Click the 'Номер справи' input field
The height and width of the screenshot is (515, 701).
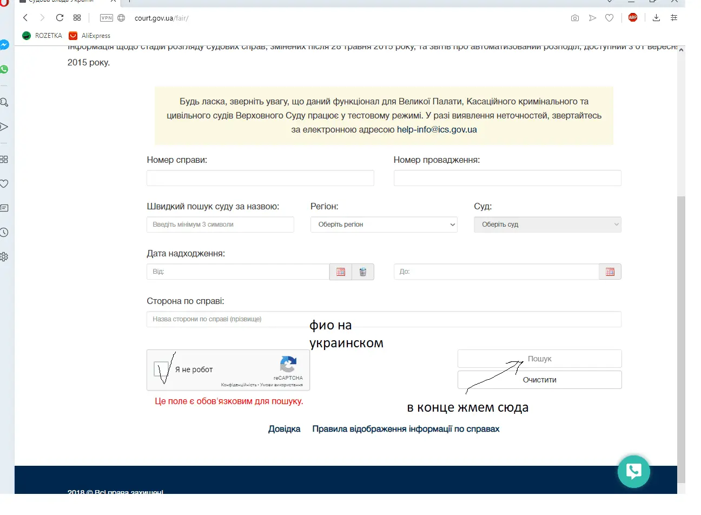tap(260, 178)
